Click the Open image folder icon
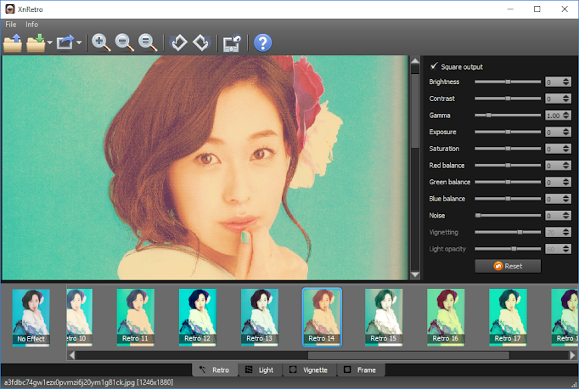Viewport: 579px width, 389px height. pos(13,42)
